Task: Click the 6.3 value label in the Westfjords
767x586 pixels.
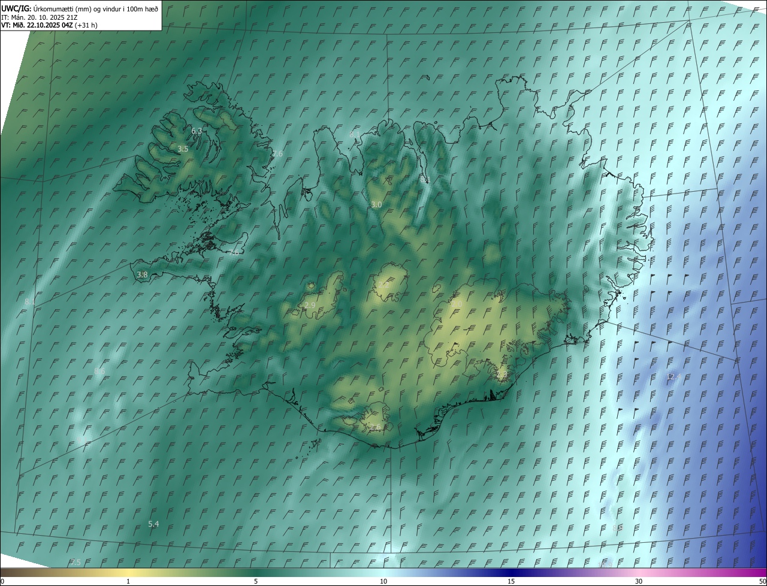Action: (197, 131)
